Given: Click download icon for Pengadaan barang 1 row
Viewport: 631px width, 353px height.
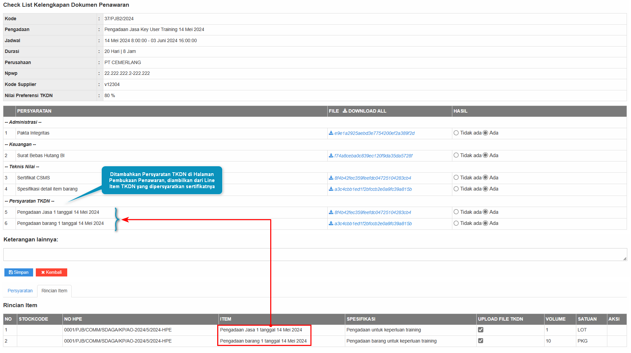Looking at the screenshot, I should coord(331,224).
